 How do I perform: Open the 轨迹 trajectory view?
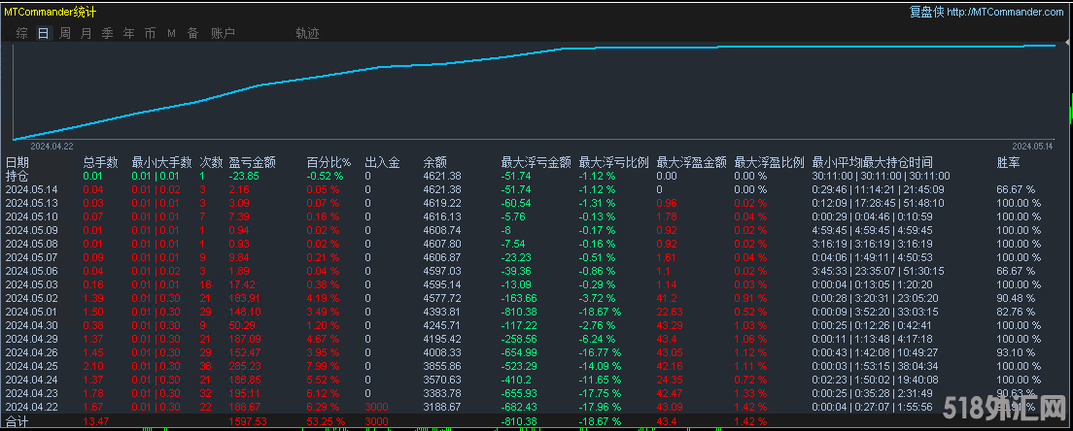click(x=307, y=33)
